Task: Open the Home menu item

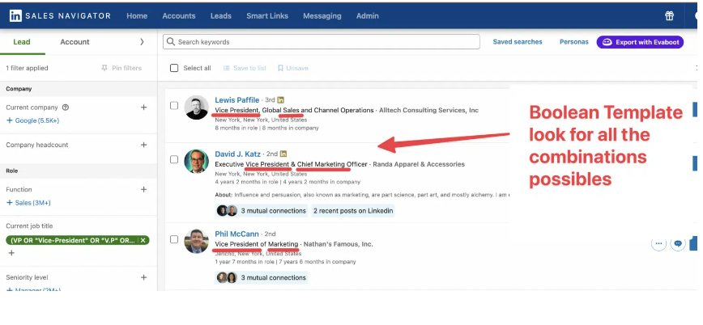Action: 137,15
